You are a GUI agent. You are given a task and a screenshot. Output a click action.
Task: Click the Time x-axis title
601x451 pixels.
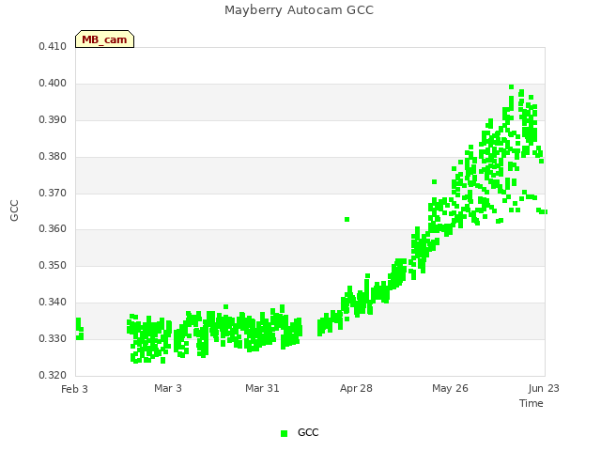click(532, 403)
